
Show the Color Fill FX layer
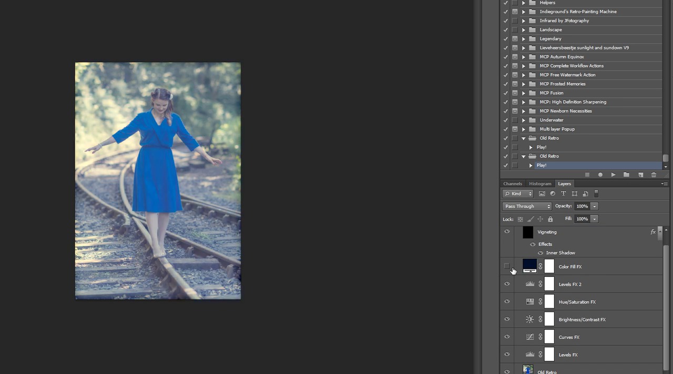507,266
